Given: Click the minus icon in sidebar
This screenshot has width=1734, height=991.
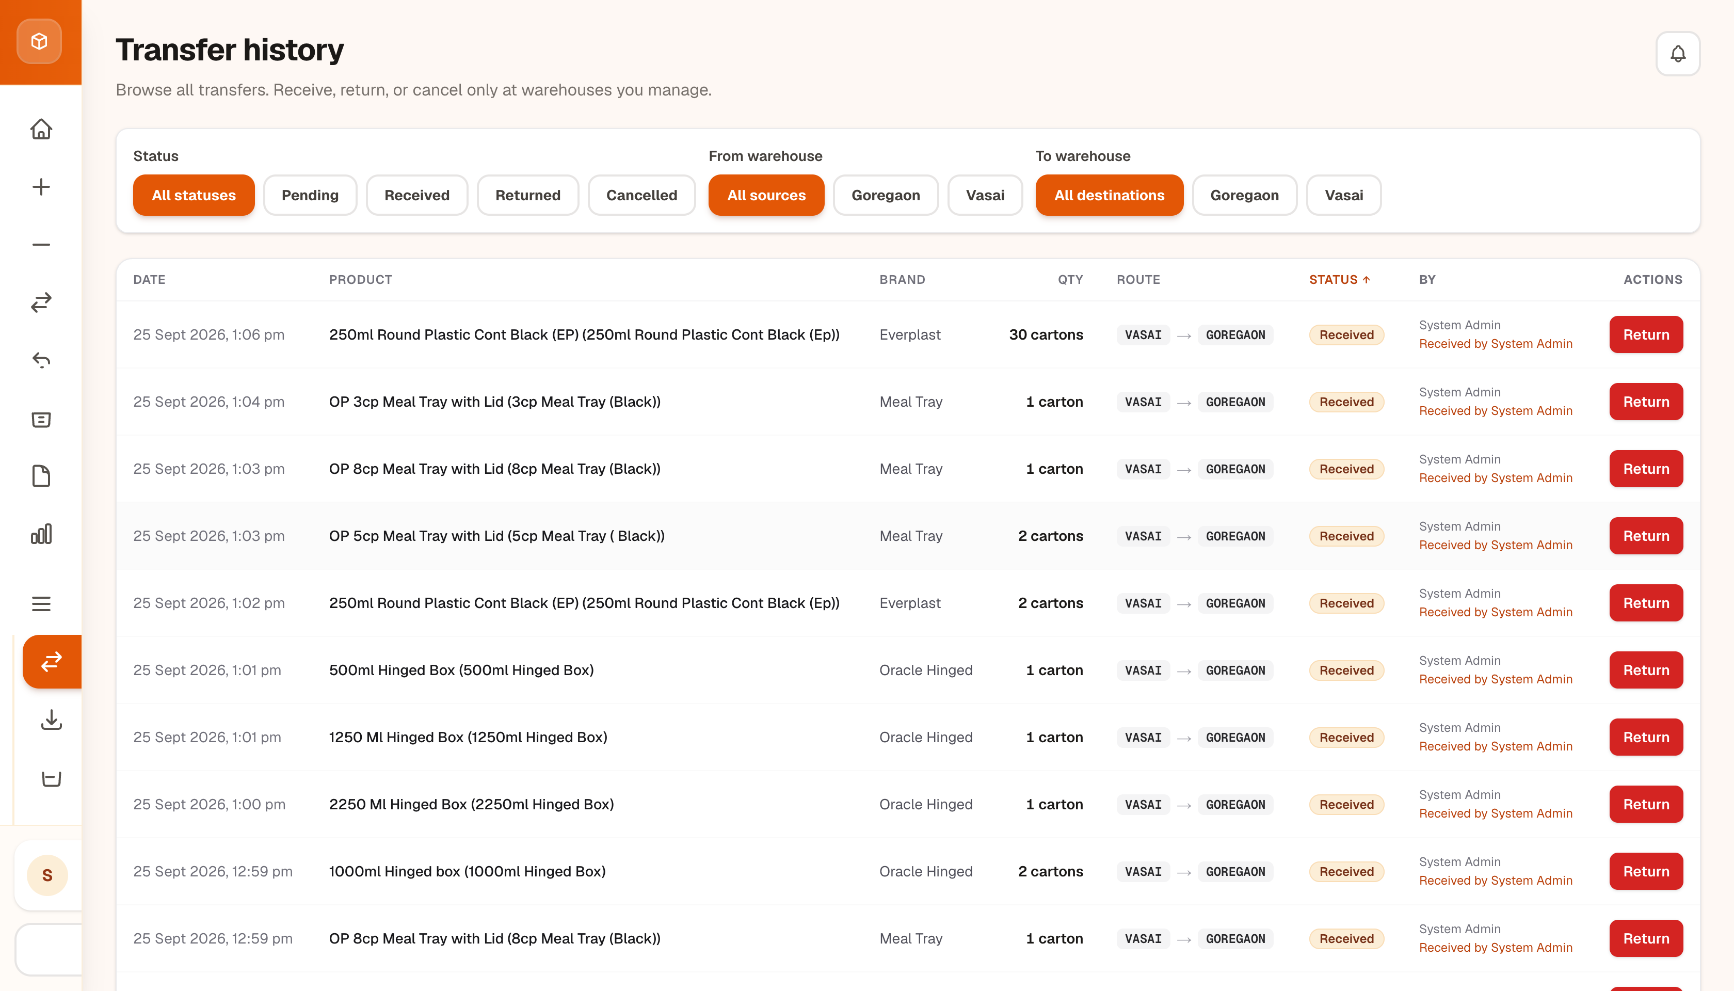Looking at the screenshot, I should click(x=41, y=244).
